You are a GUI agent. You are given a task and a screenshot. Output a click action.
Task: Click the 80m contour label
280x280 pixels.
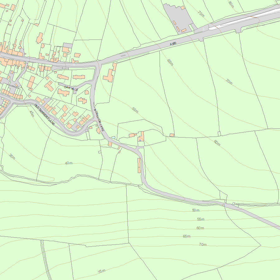231,5
